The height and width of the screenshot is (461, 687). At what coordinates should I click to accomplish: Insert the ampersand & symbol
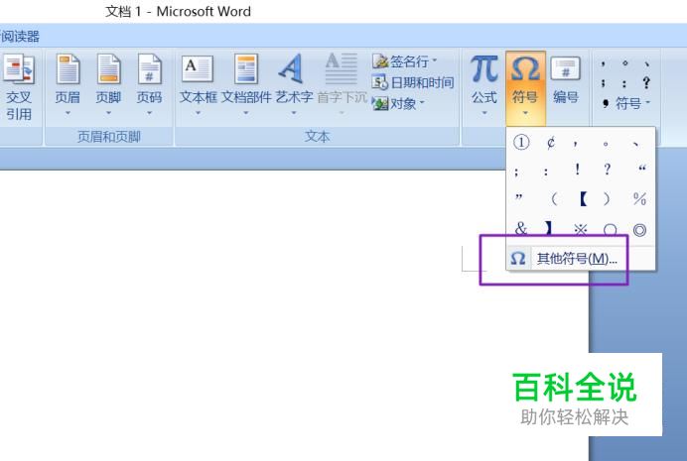[x=521, y=228]
